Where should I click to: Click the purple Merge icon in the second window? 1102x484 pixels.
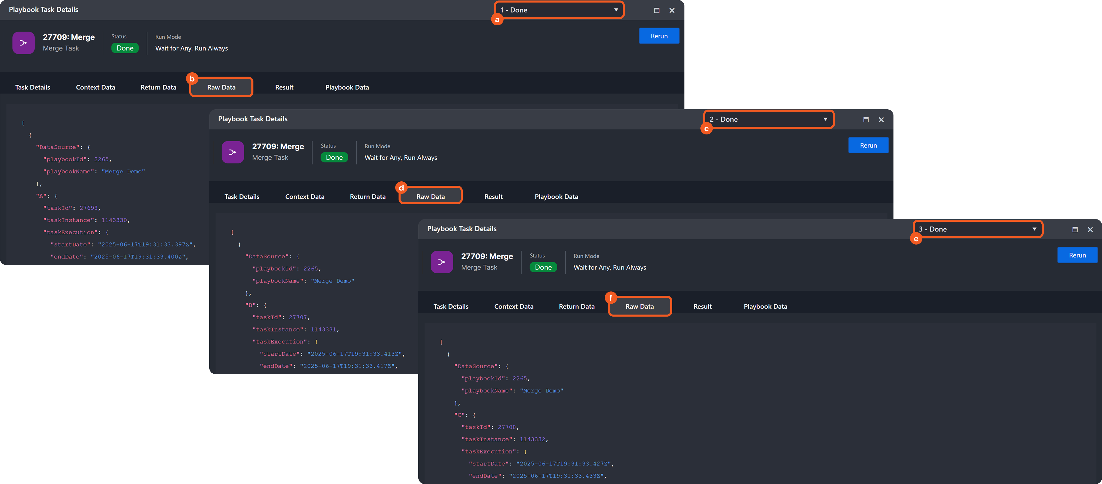point(233,152)
